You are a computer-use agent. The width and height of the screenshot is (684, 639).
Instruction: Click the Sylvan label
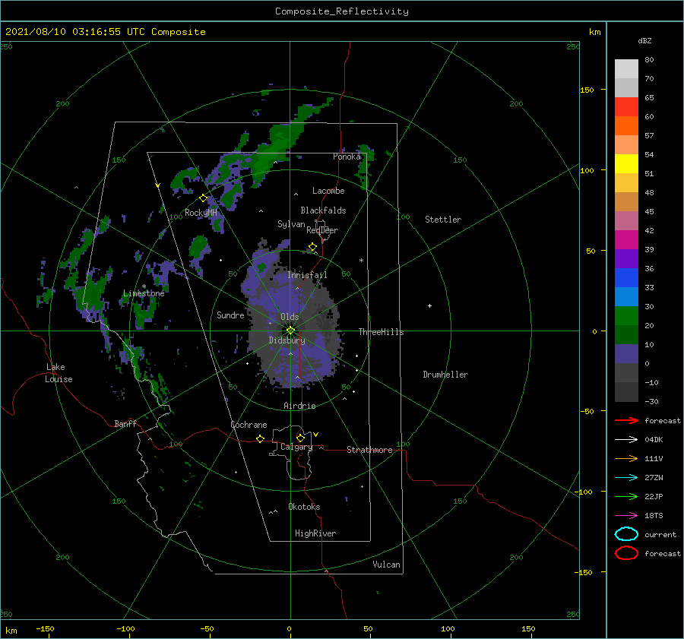pyautogui.click(x=291, y=224)
